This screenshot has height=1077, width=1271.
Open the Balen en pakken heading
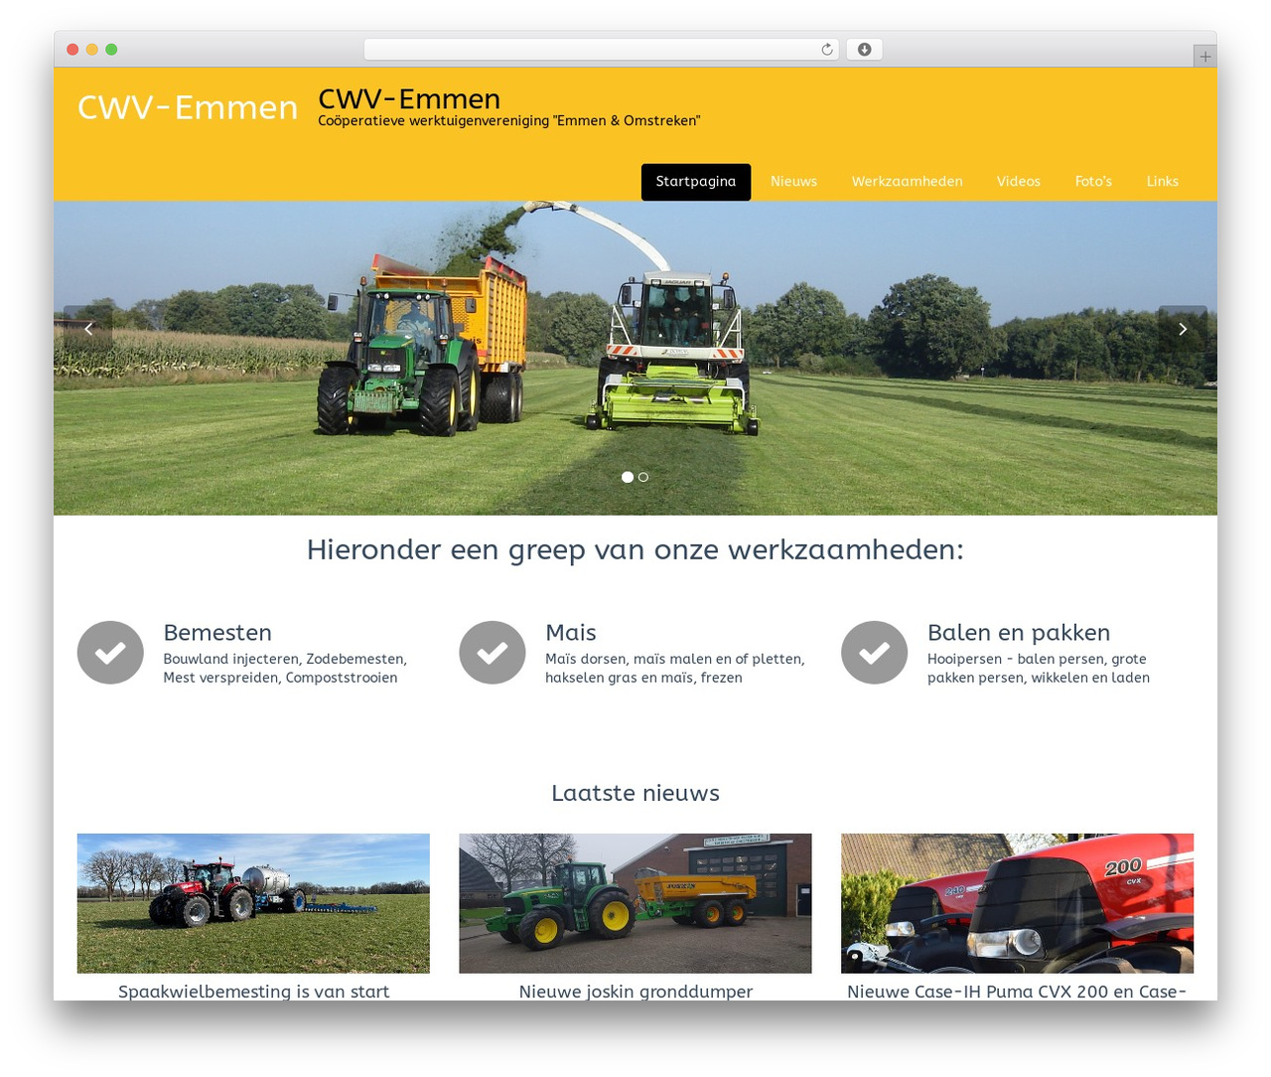(1019, 633)
